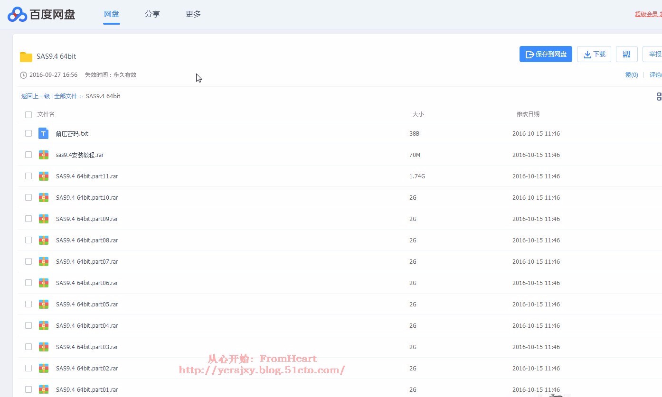Sort by 文件名 column header
662x397 pixels.
point(46,114)
